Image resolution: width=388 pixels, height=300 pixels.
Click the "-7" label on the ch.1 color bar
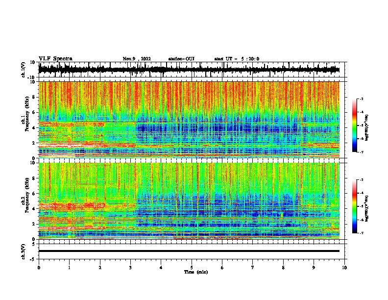(362, 152)
